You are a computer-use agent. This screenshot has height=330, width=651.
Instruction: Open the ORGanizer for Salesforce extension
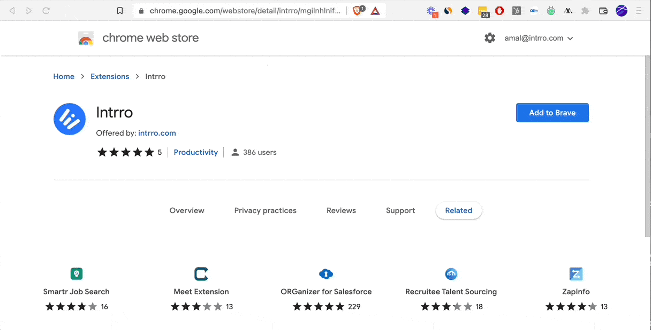pos(326,292)
